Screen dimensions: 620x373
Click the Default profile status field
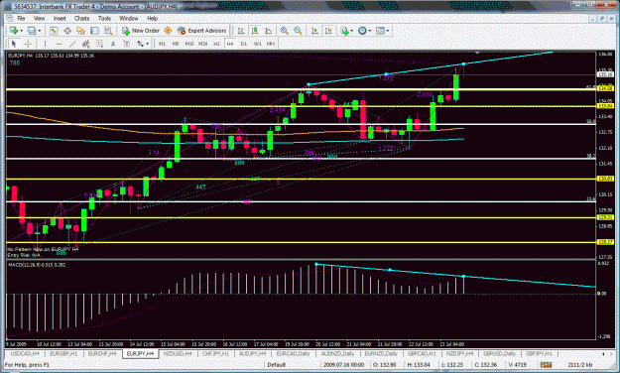click(277, 365)
